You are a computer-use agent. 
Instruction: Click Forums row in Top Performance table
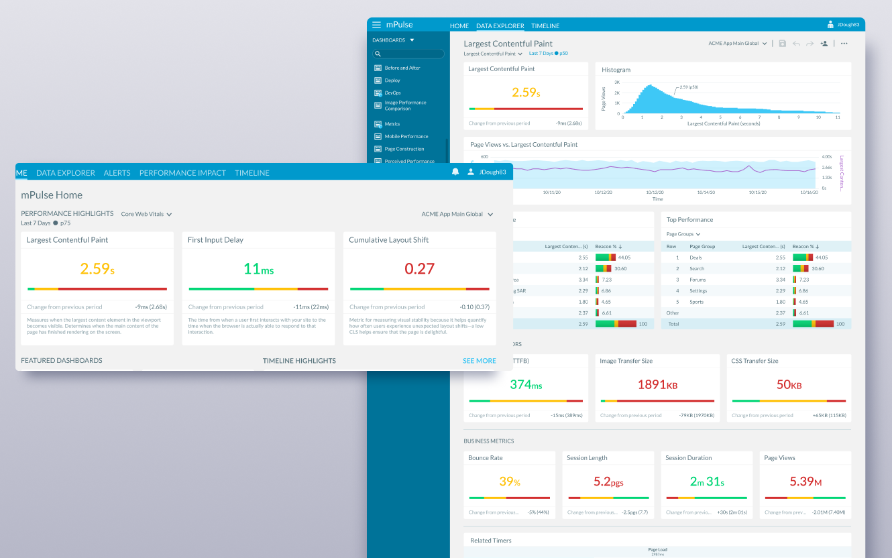(756, 280)
